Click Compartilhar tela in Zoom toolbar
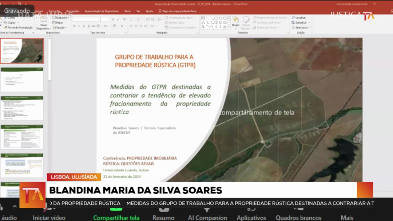This screenshot has height=221, width=393. pyautogui.click(x=116, y=218)
